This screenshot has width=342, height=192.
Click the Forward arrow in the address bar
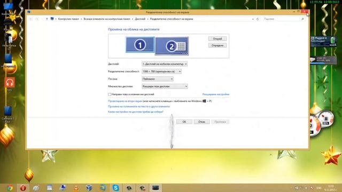37,19
